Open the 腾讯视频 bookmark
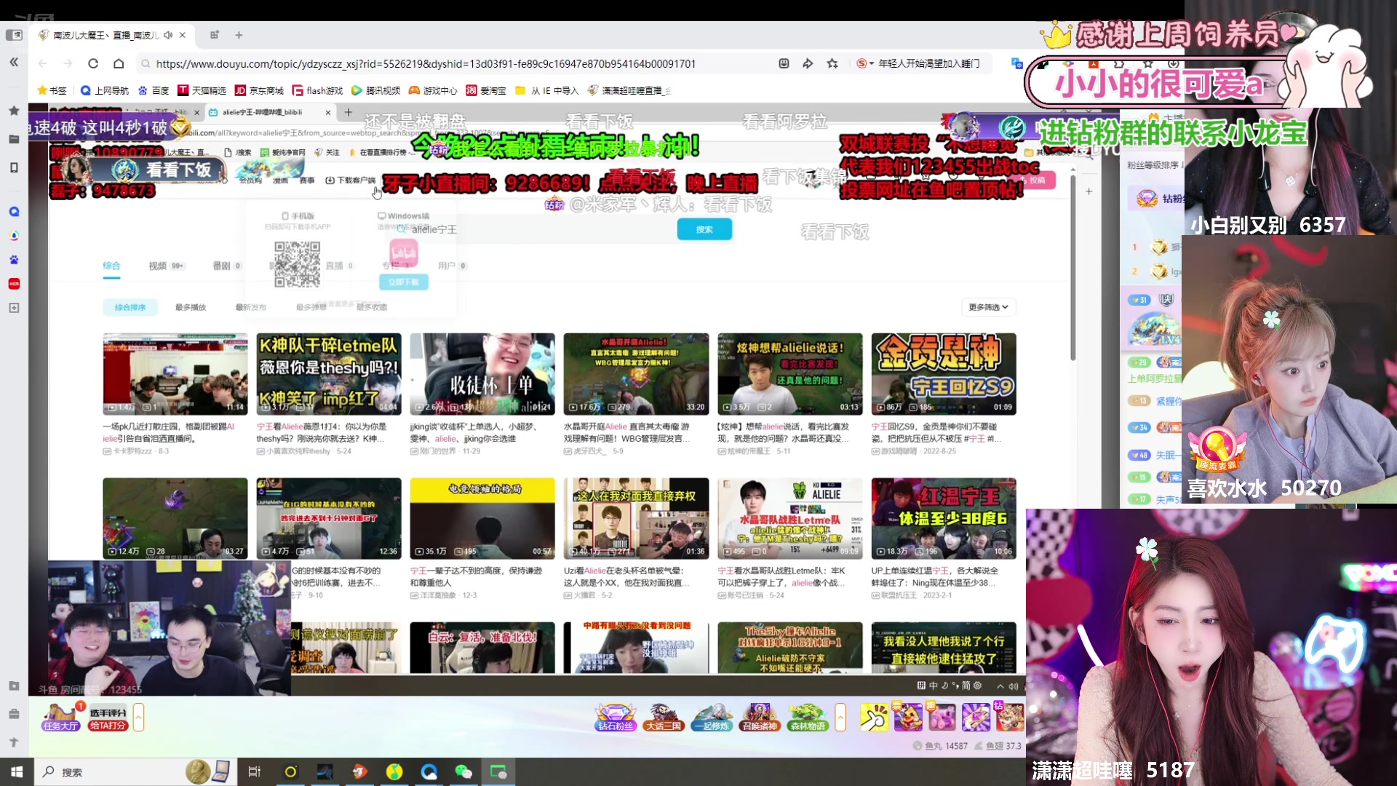 pyautogui.click(x=375, y=91)
